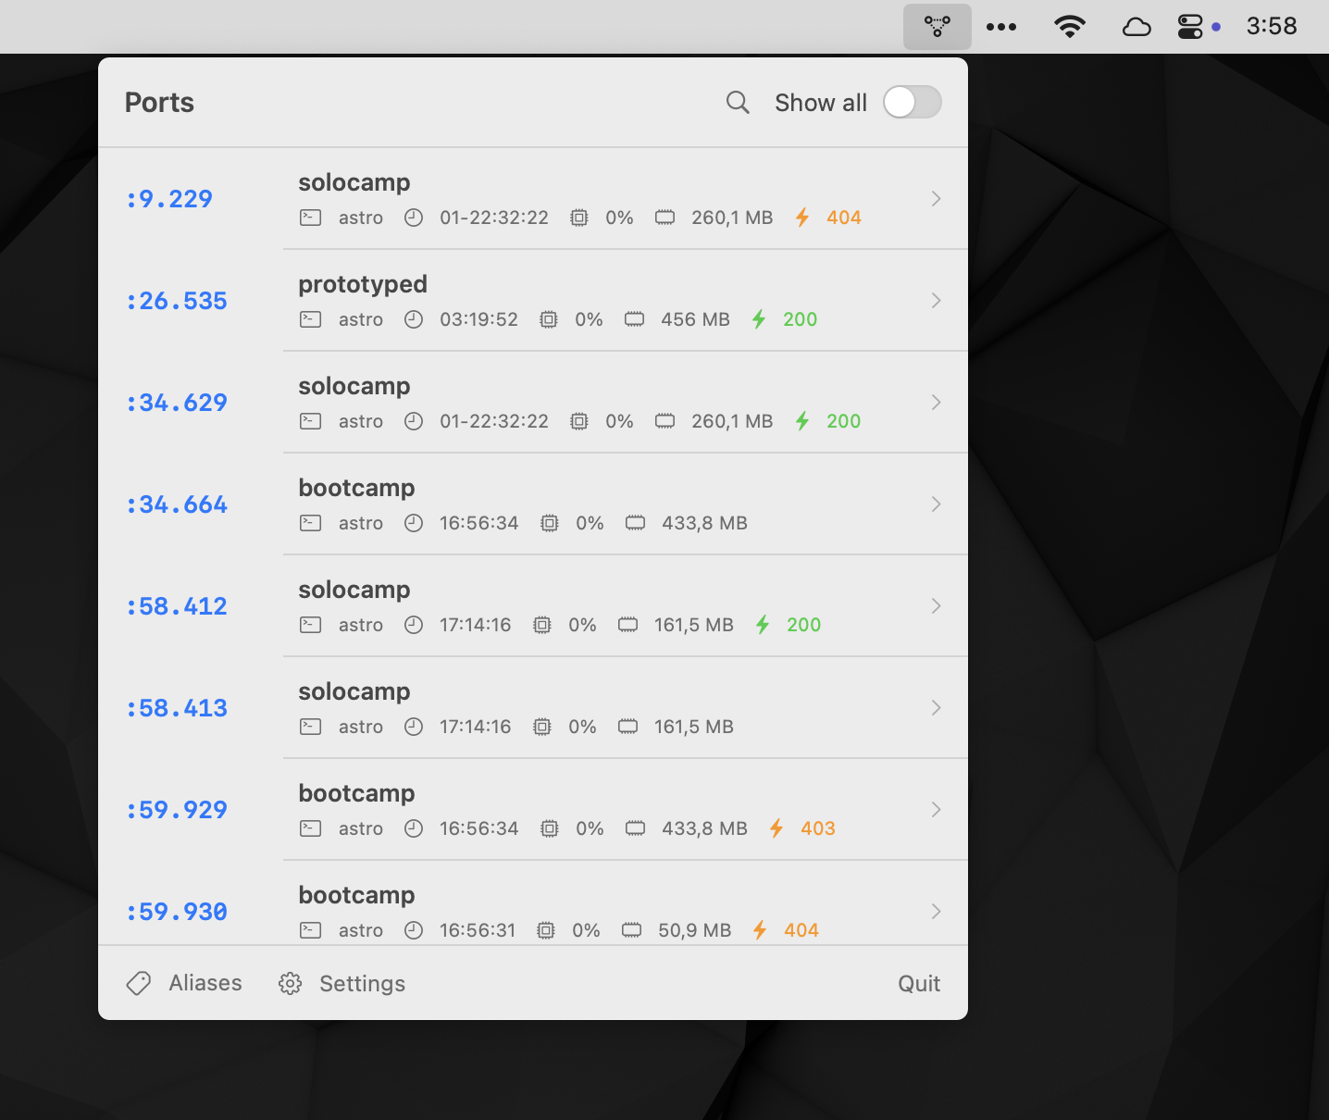The image size is (1329, 1120).
Task: Click the Settings gear icon
Action: click(x=291, y=984)
